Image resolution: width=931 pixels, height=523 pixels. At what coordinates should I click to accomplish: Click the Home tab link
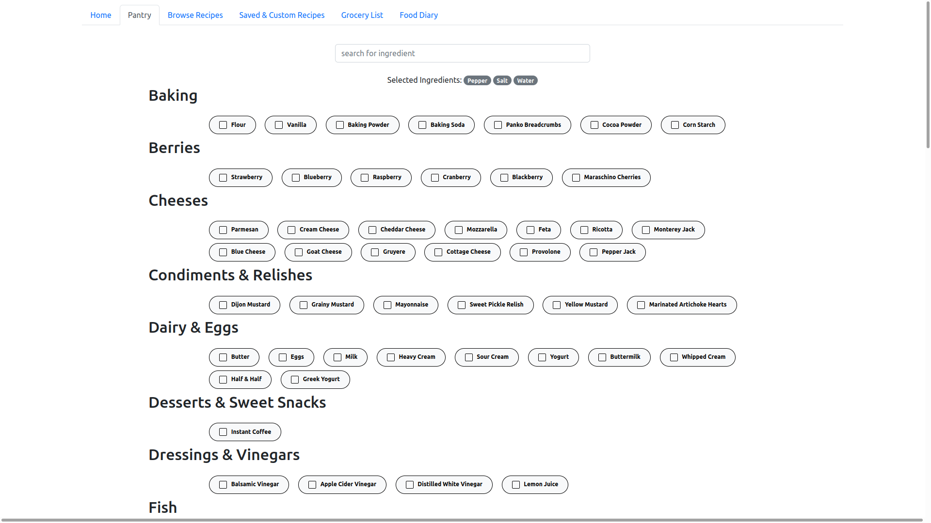click(100, 15)
